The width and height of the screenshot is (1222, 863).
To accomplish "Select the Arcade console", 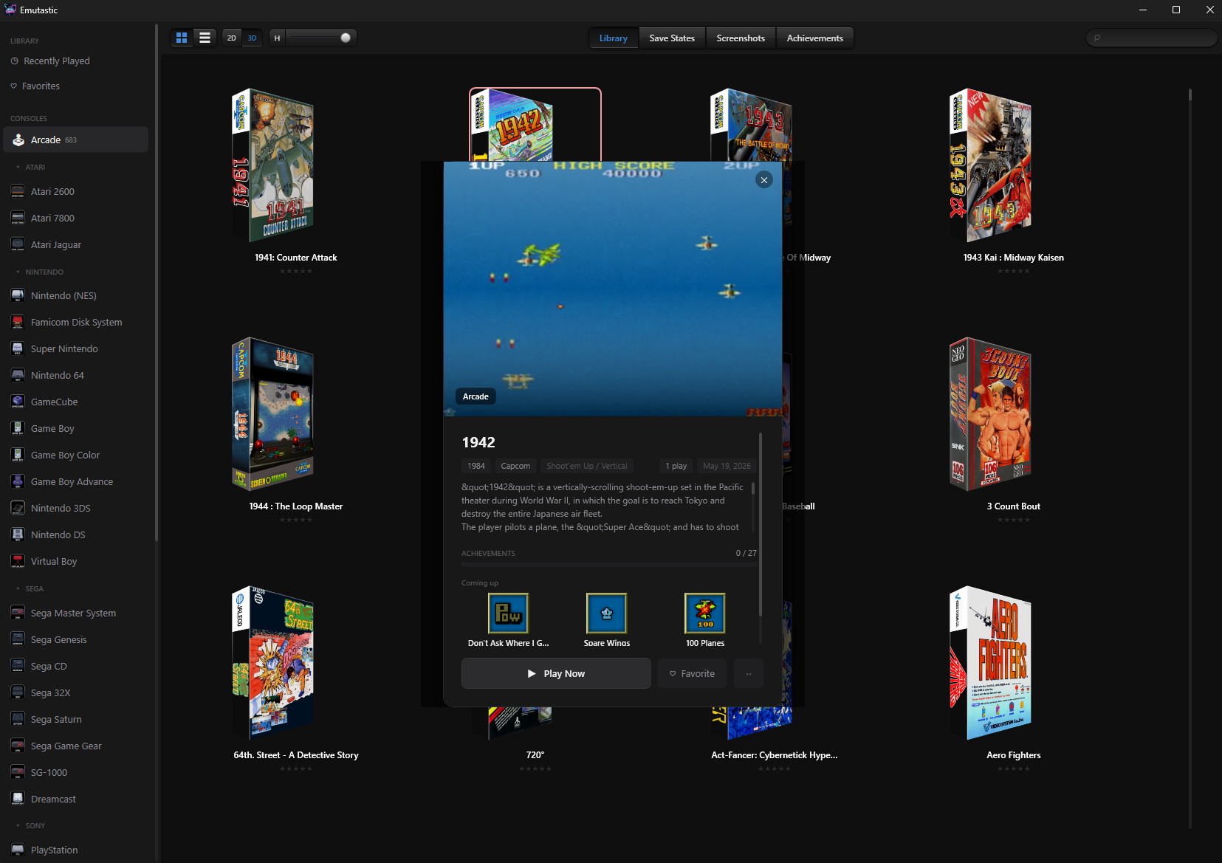I will (75, 140).
